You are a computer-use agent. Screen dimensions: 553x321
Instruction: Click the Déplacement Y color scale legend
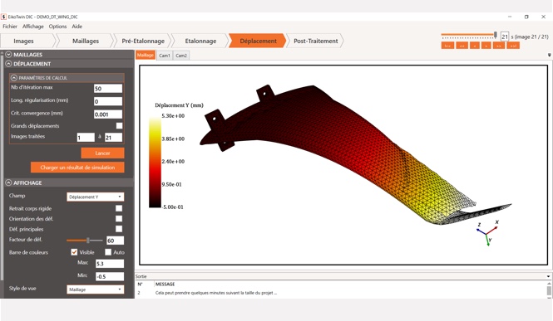pos(155,162)
